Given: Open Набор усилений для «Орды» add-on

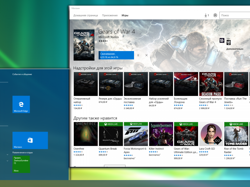Looking at the screenshot, I should point(161,84).
